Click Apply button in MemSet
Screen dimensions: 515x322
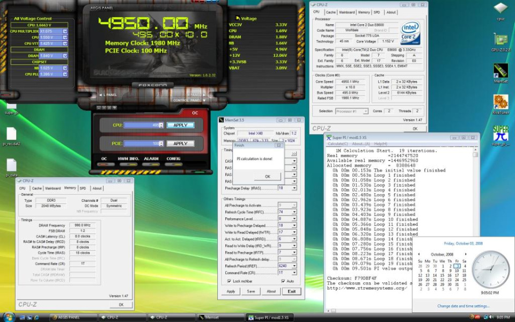click(231, 291)
